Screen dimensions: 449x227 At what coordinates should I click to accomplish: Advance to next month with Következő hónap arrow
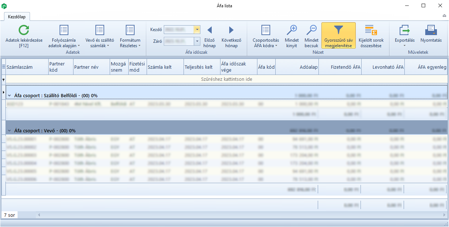[x=231, y=30]
